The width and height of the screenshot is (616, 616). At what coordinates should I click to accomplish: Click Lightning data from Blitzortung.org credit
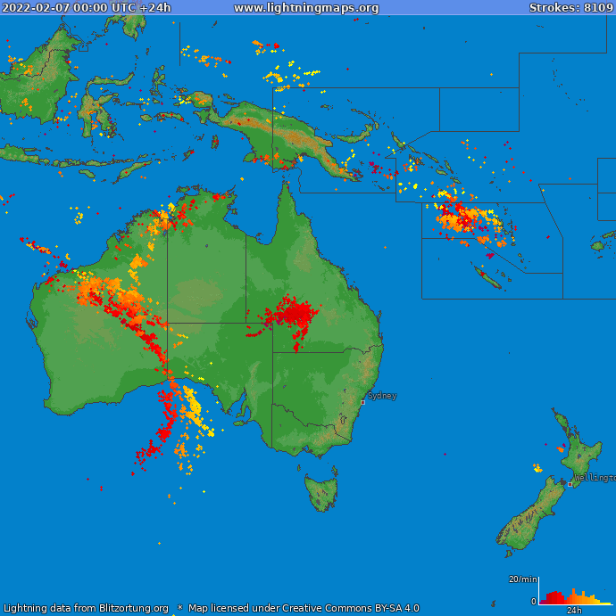pos(86,608)
